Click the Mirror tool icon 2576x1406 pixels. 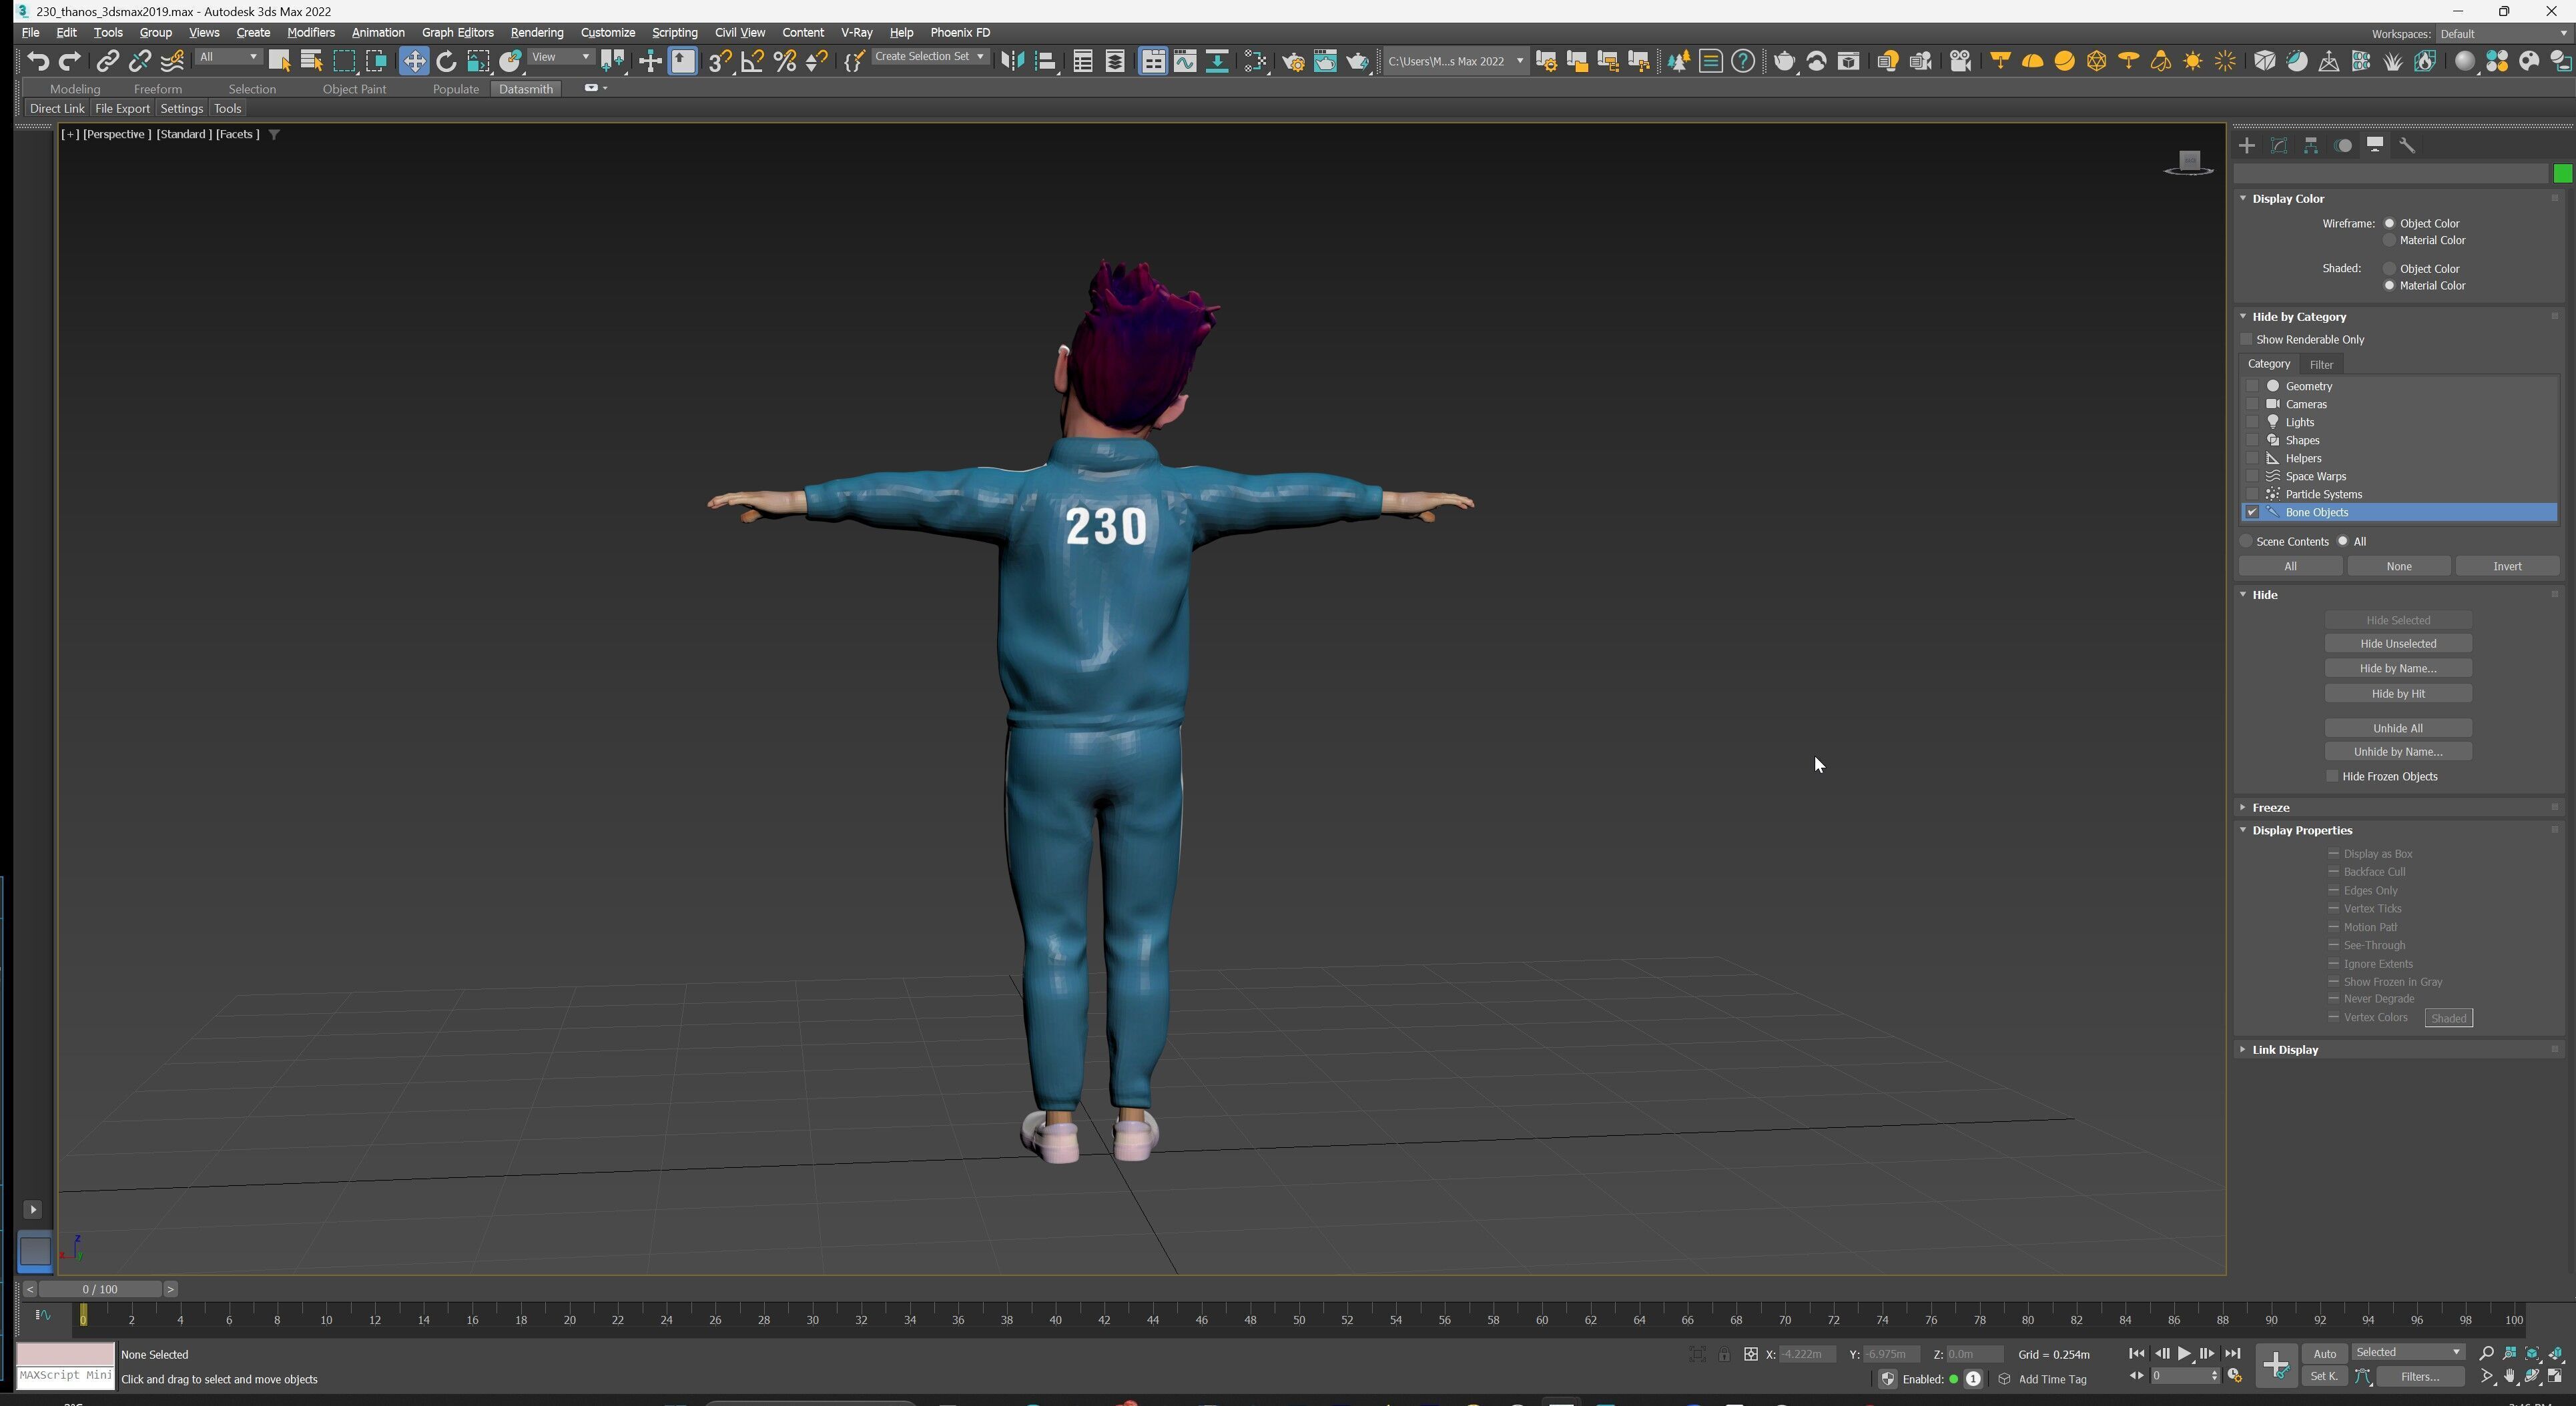point(1012,62)
